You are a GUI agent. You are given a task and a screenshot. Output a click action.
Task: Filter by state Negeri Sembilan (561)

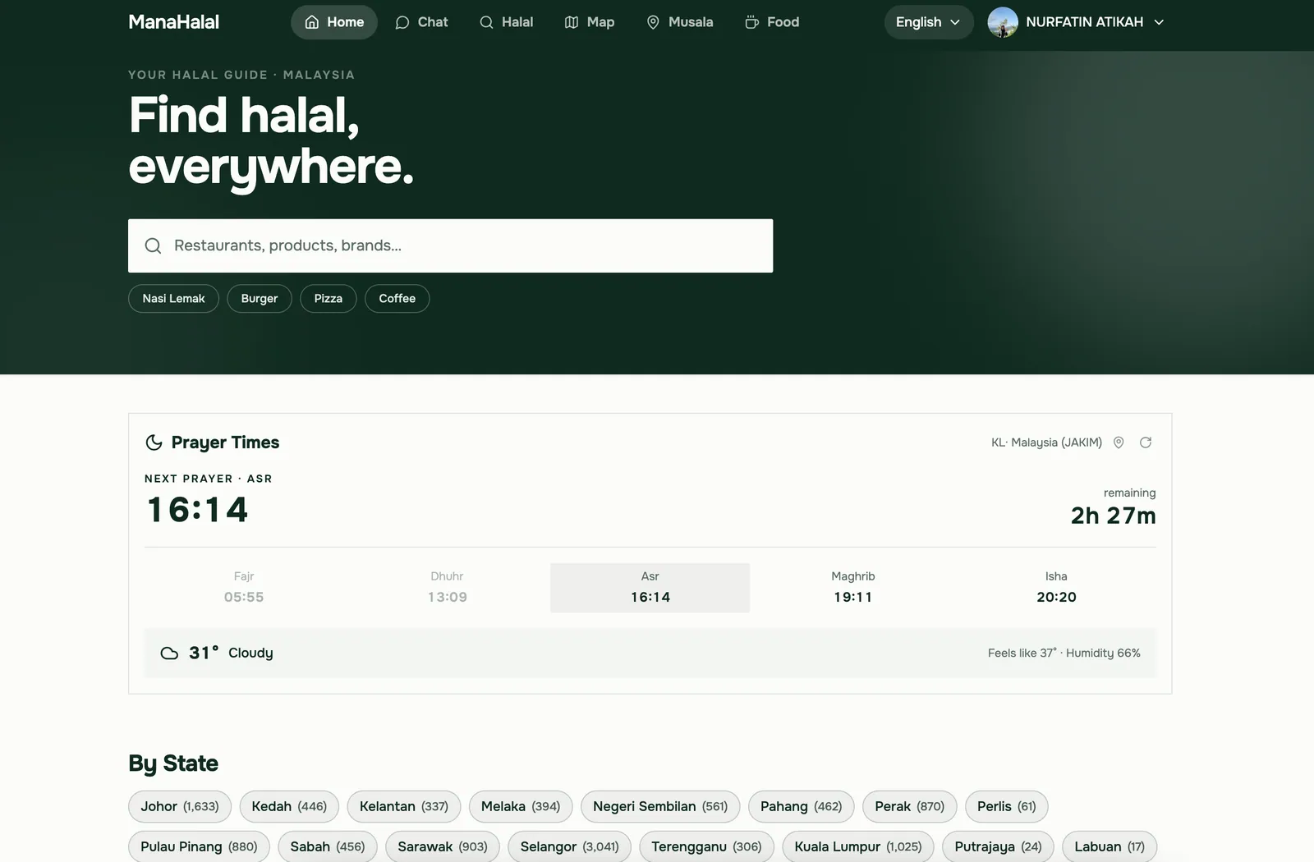click(660, 807)
